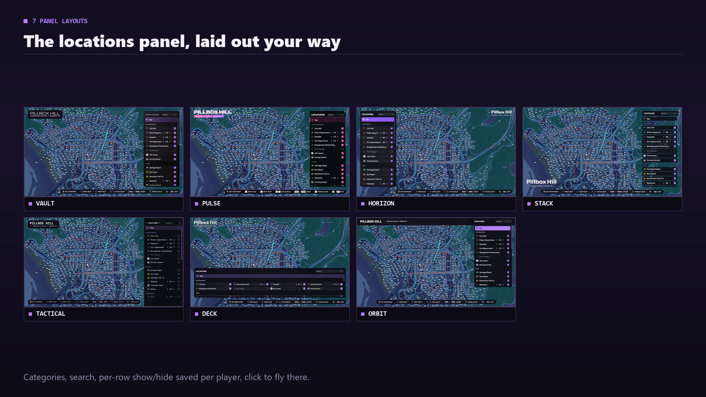
Task: Open the PULSE layout thumbnail
Action: coord(270,152)
